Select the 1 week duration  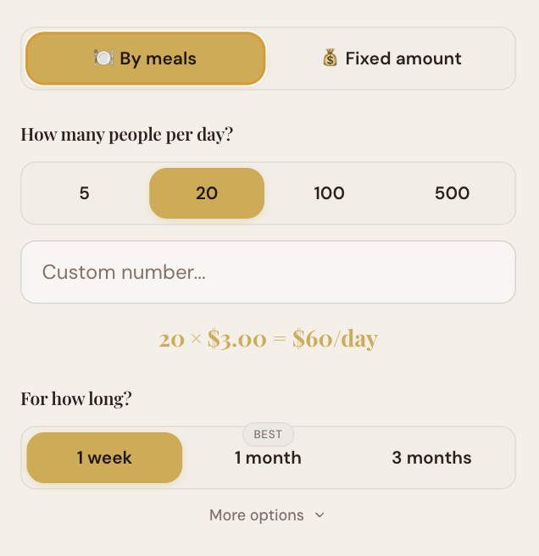[x=104, y=458]
